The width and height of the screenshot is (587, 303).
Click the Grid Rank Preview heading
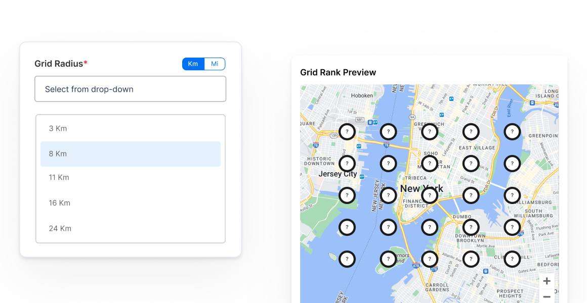(x=338, y=72)
